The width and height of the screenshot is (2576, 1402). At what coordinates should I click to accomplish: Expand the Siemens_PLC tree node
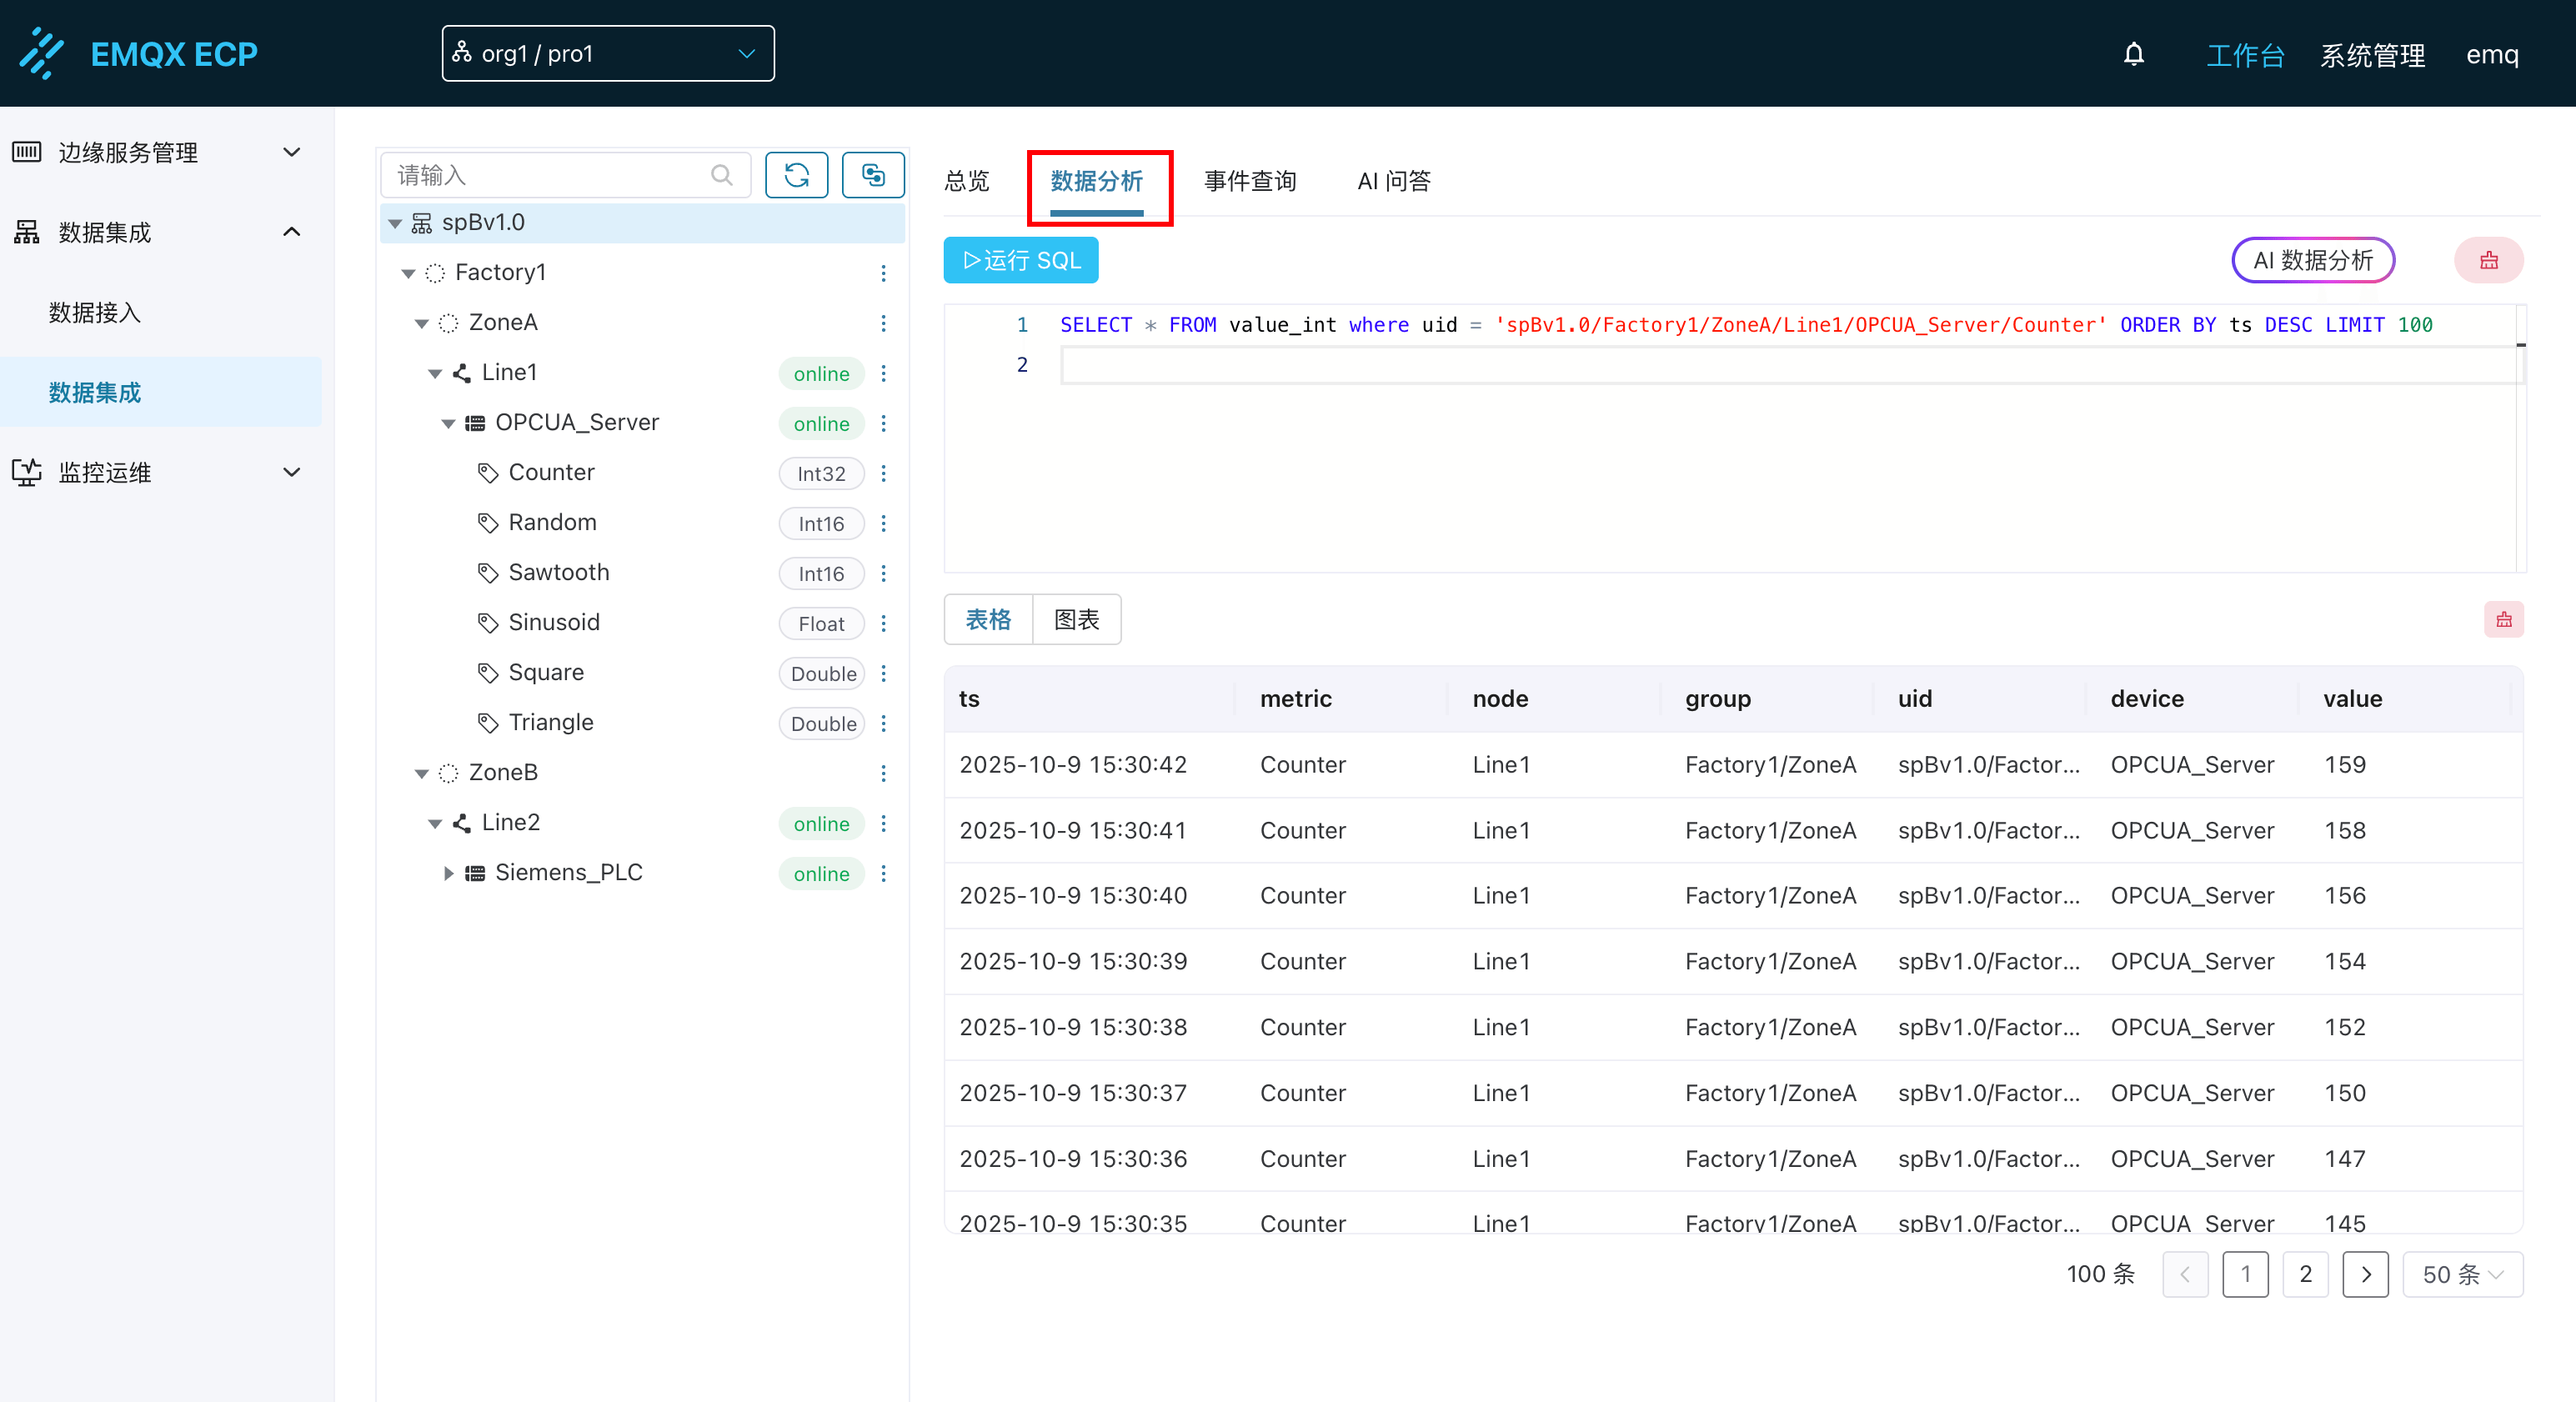448,873
